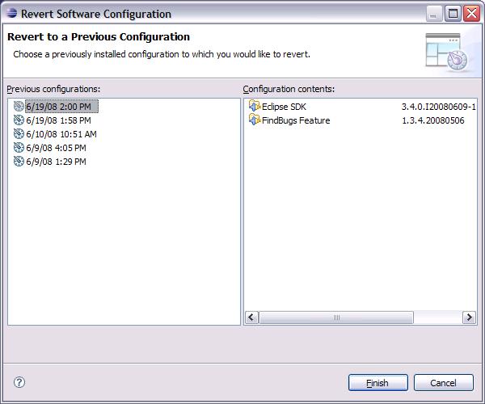Viewport: 485px width, 404px height.
Task: Select configuration 6/19/08 1:58 PM
Action: click(x=58, y=120)
